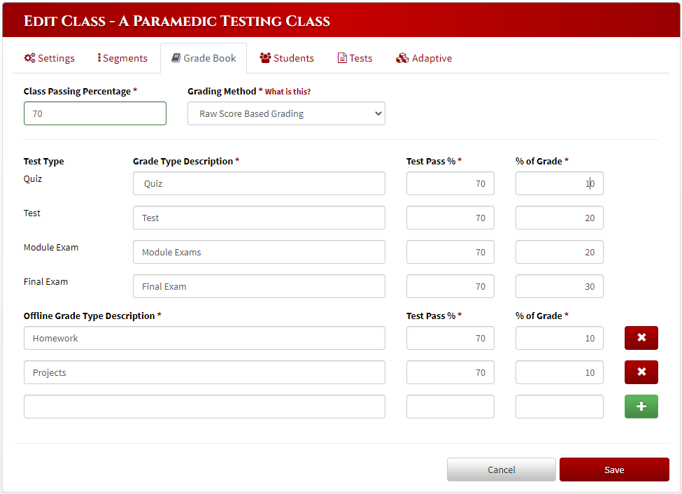Cancel editing the class
The height and width of the screenshot is (494, 682).
pos(501,469)
